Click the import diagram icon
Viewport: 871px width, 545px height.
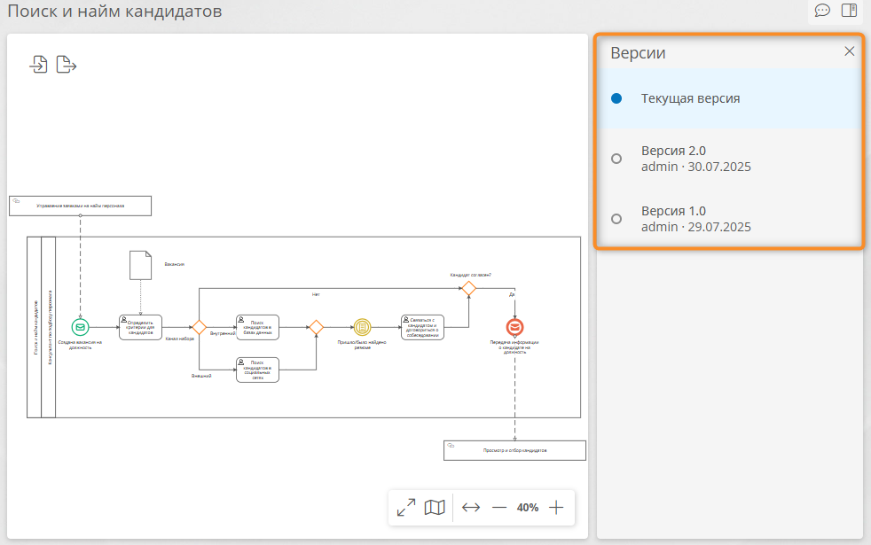(x=38, y=65)
